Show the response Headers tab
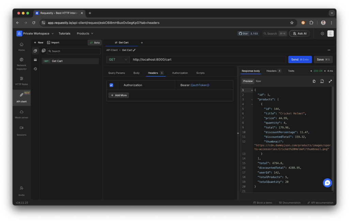The height and width of the screenshot is (222, 349). pos(274,71)
